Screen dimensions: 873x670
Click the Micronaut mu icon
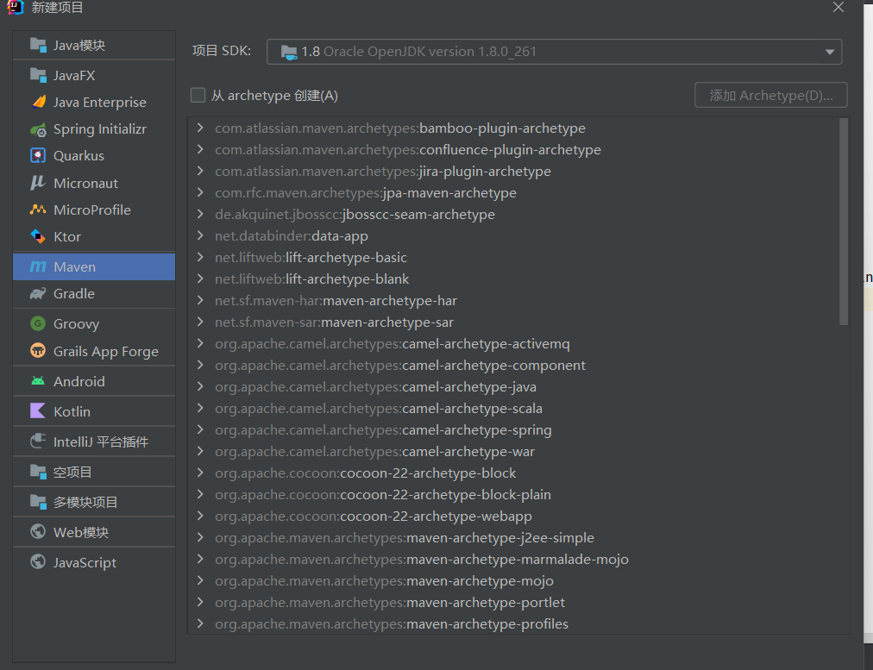pyautogui.click(x=38, y=183)
